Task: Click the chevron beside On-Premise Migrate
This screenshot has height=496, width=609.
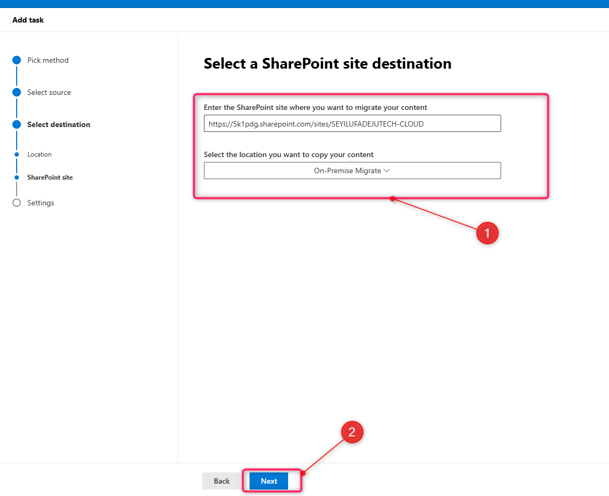Action: 386,171
